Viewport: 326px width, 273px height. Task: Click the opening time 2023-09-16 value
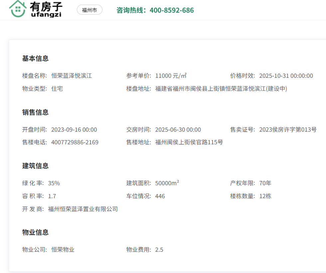pyautogui.click(x=74, y=130)
